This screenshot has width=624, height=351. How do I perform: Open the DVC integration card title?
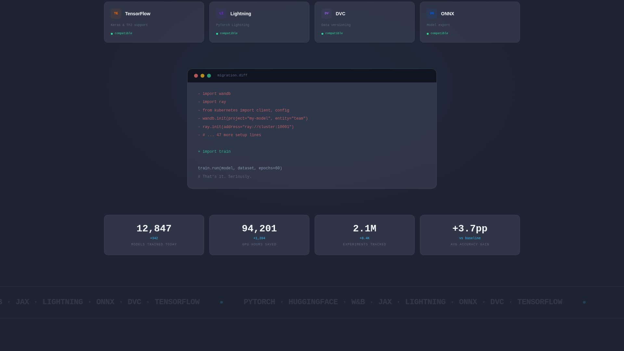pos(341,14)
